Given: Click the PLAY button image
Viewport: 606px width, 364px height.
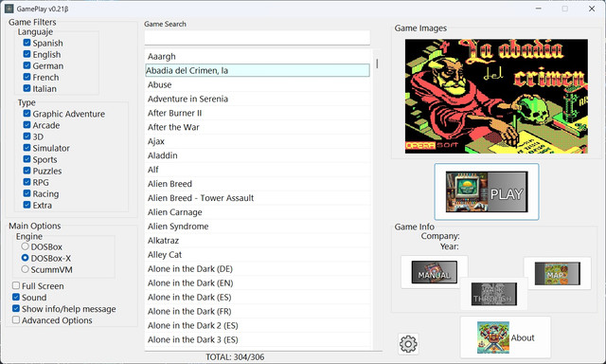Looking at the screenshot, I should [487, 191].
